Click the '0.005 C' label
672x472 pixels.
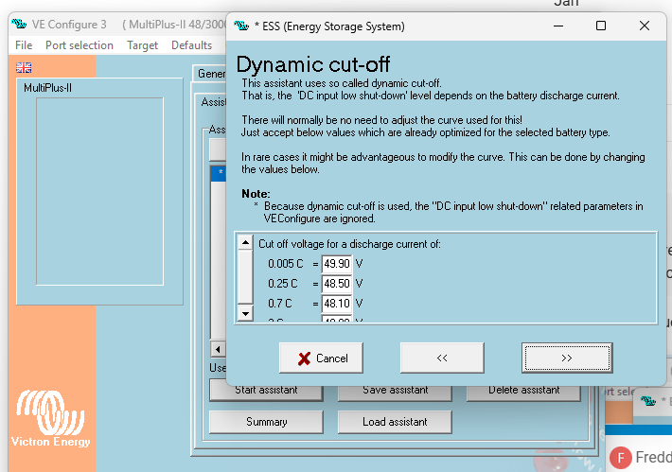(x=286, y=263)
